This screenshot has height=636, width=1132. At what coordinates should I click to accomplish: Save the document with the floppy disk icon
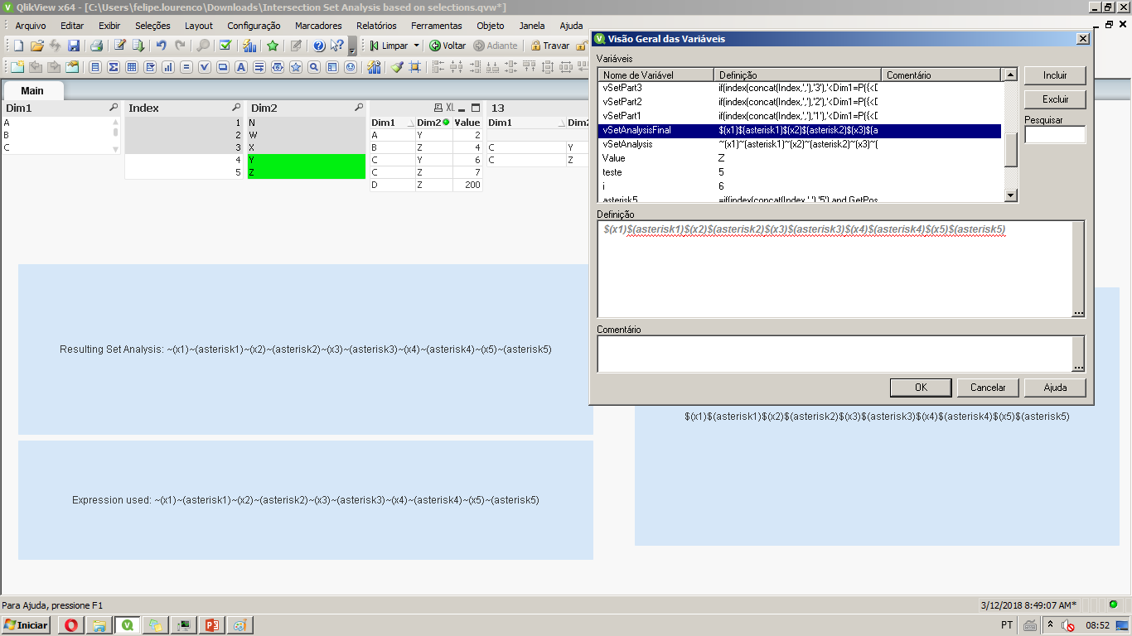pyautogui.click(x=74, y=46)
